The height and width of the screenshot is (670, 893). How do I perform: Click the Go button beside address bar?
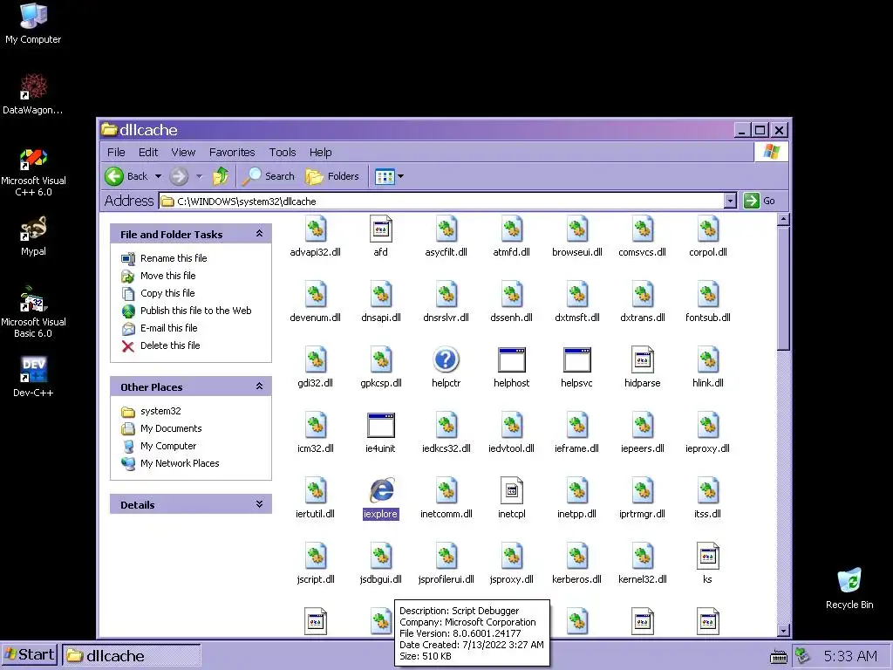[760, 201]
